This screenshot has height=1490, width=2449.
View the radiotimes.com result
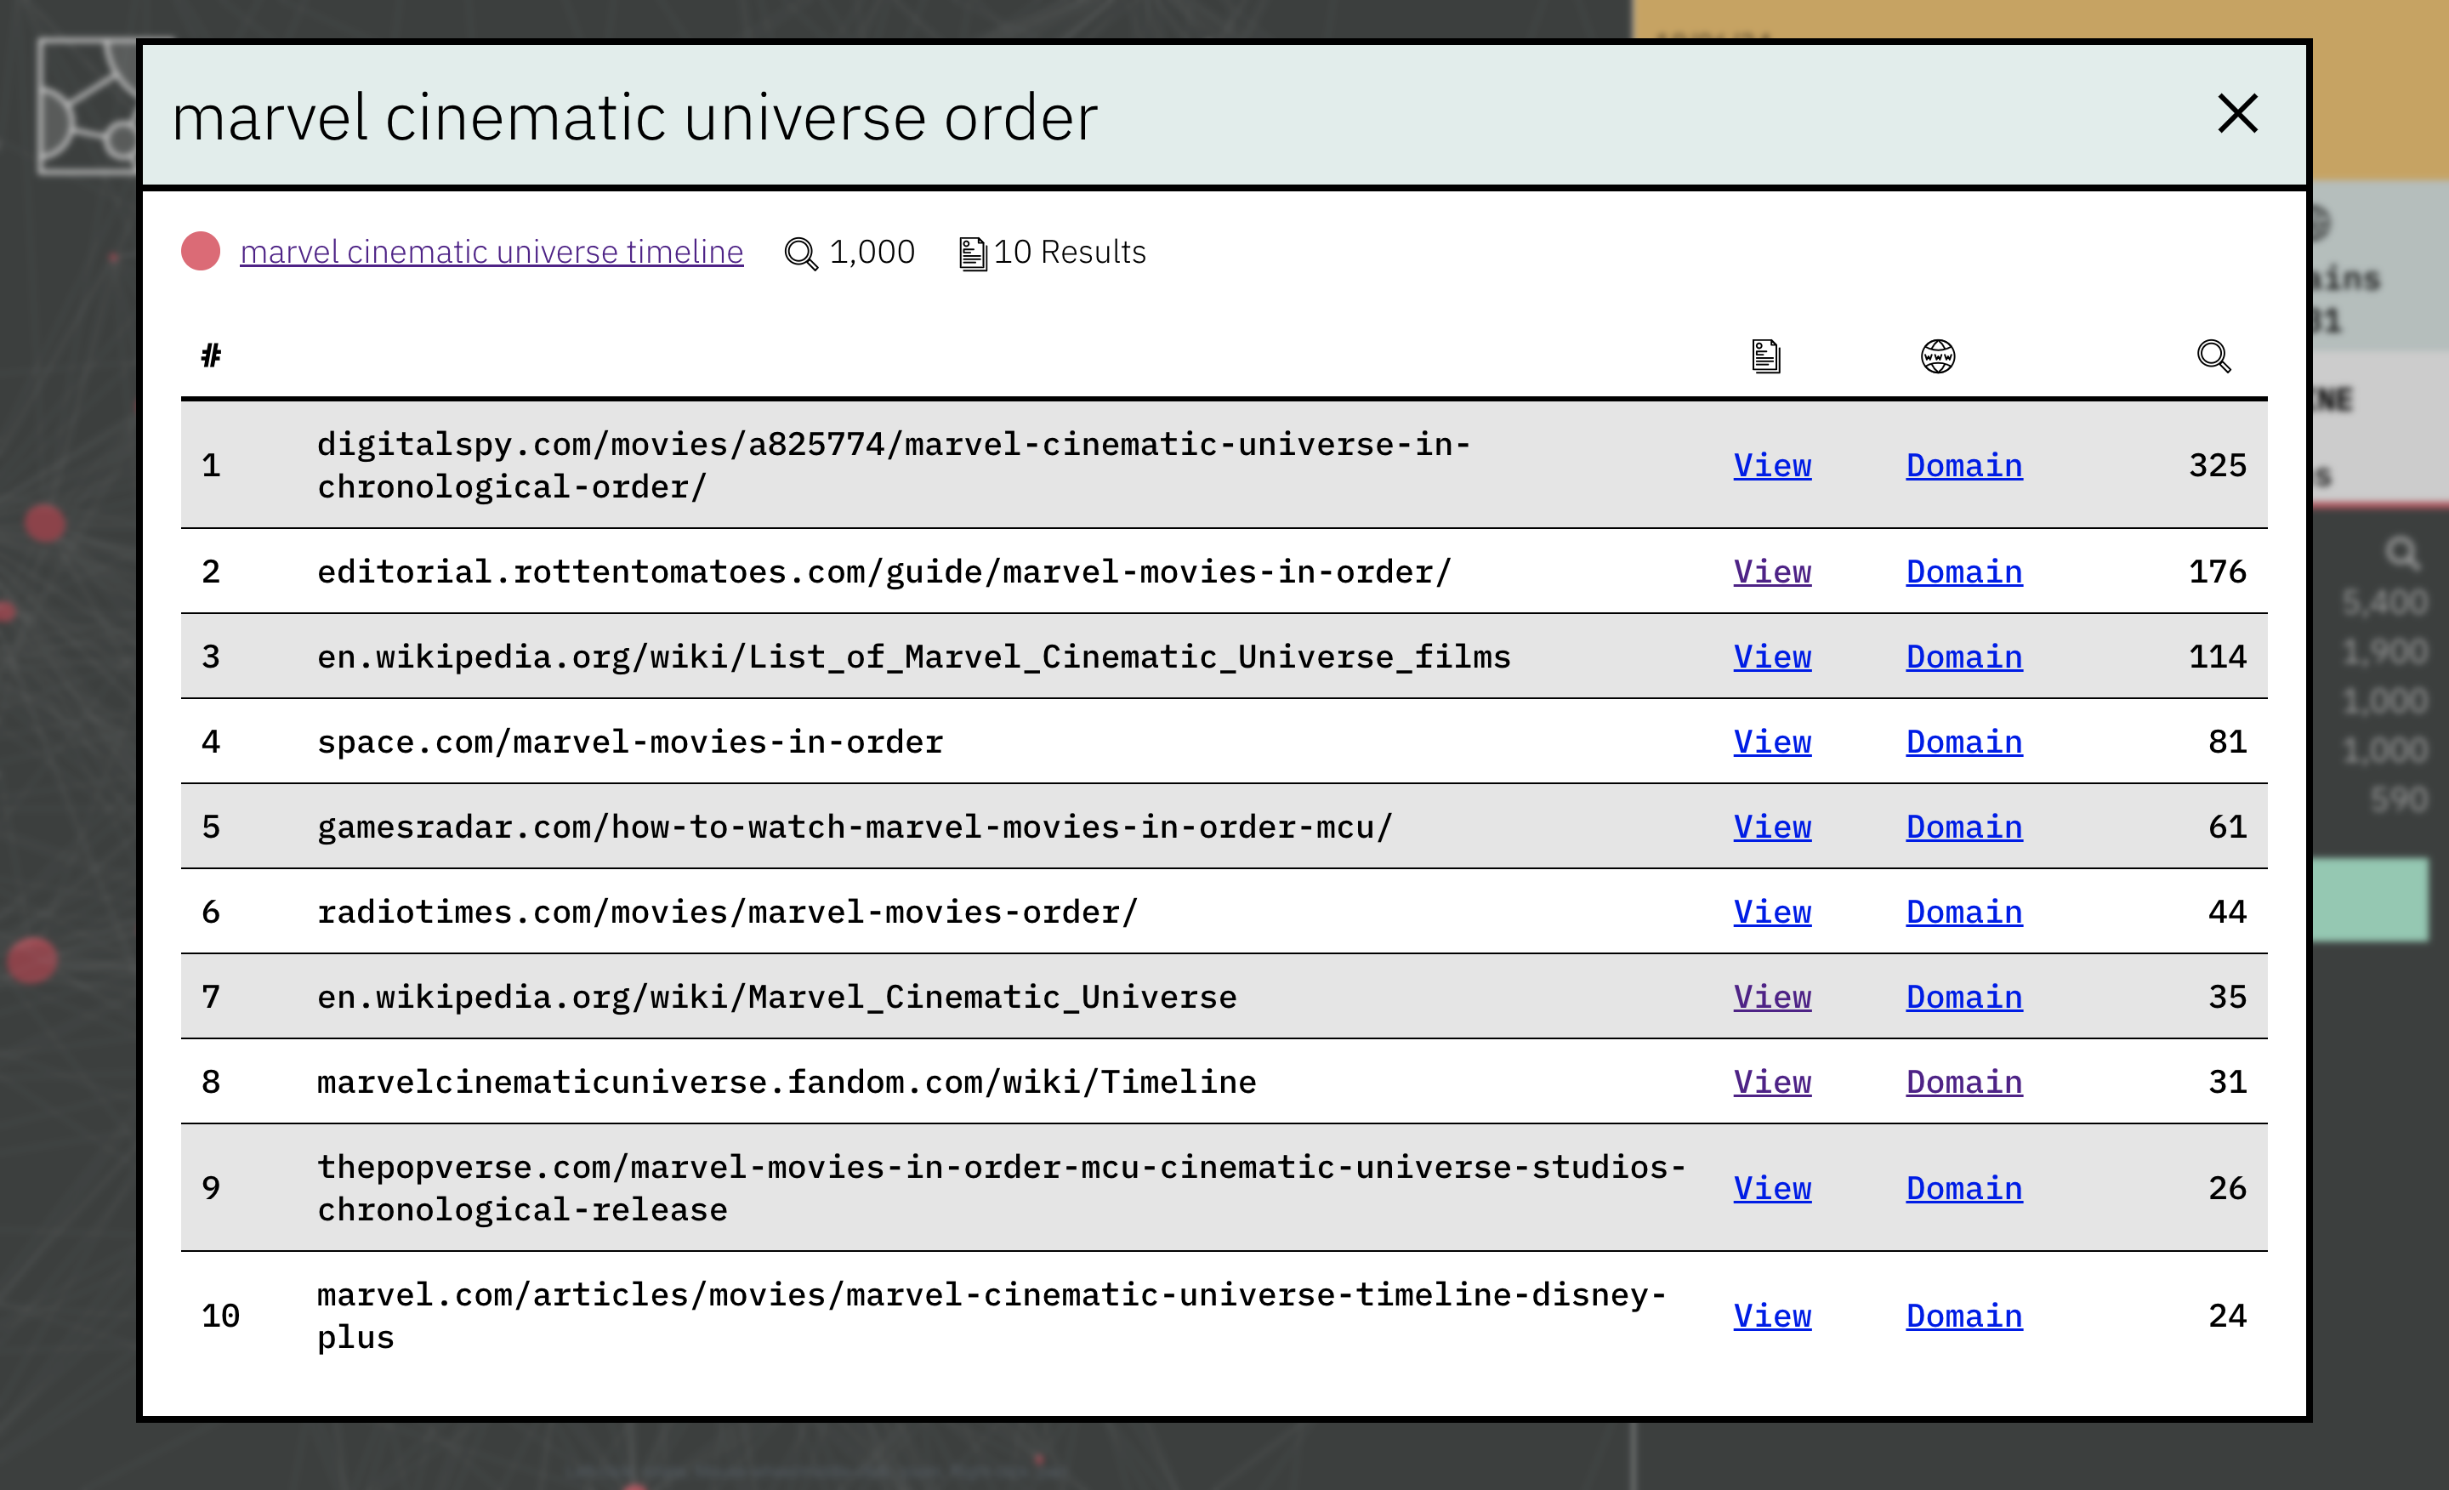click(1772, 912)
